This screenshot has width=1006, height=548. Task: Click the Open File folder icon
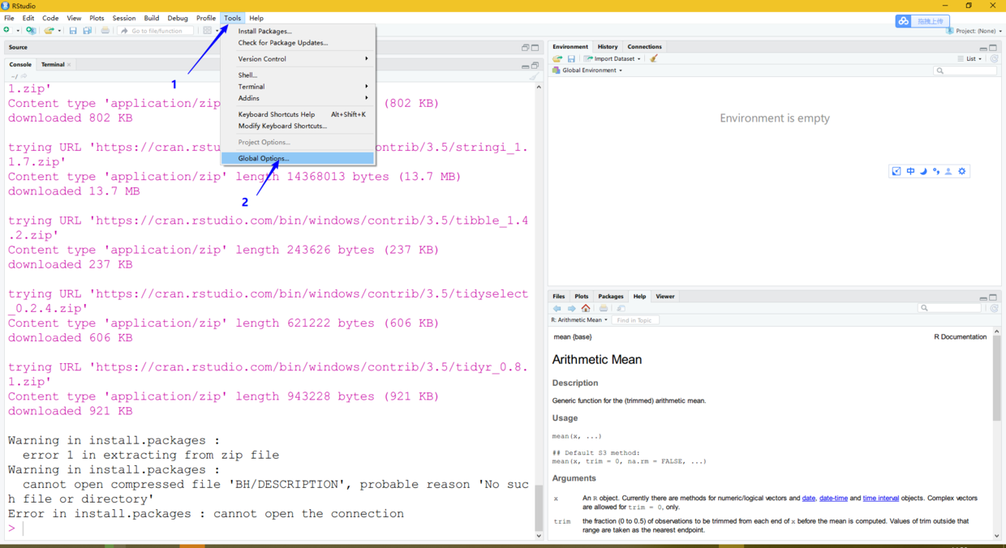click(x=49, y=31)
